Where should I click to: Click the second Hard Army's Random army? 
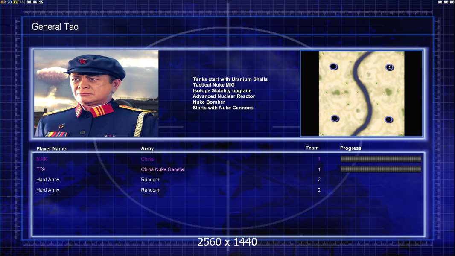coord(150,190)
